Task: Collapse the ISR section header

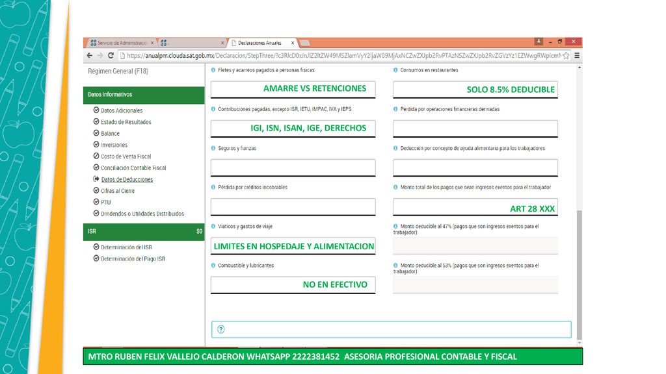Action: click(144, 232)
